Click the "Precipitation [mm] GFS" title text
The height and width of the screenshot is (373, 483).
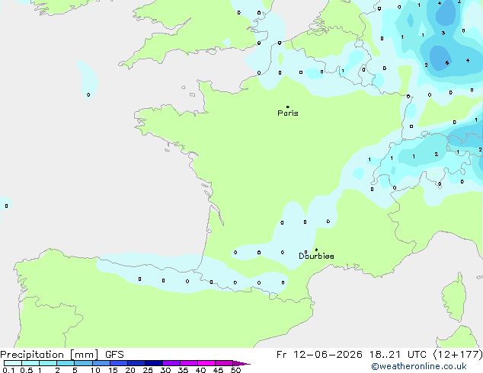click(x=62, y=355)
